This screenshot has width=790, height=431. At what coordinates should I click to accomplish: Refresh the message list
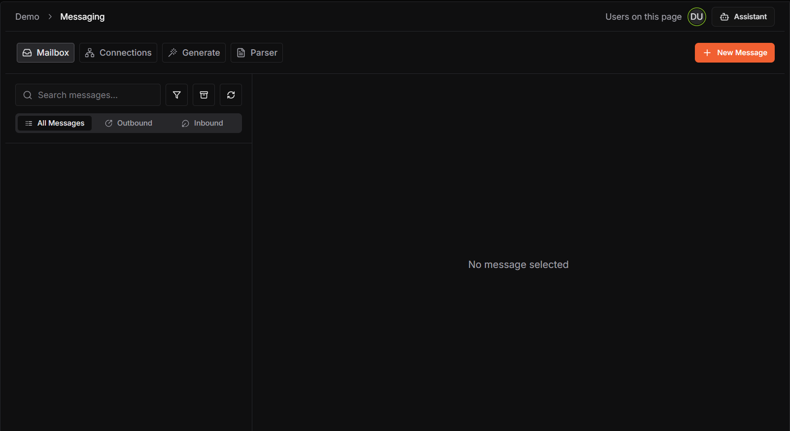(x=231, y=95)
